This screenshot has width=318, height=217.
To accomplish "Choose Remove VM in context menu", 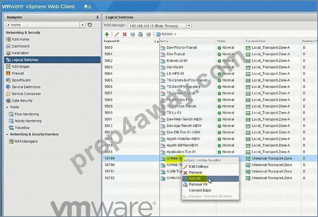I will [211, 184].
